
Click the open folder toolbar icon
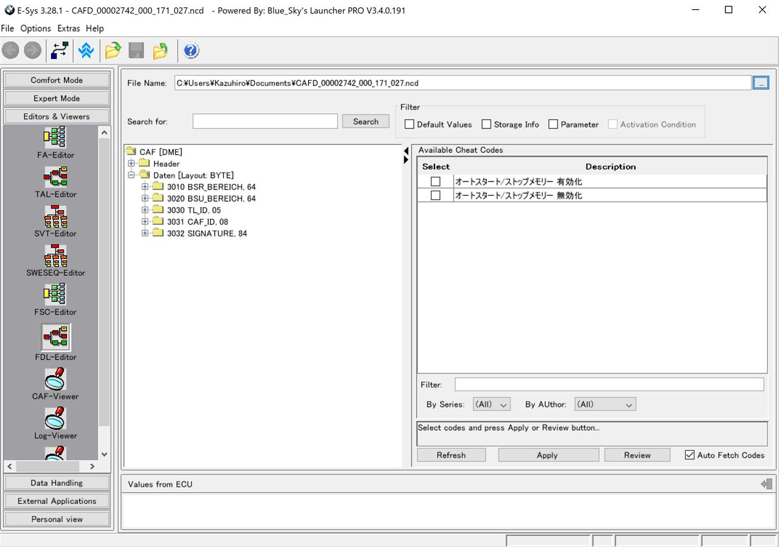(x=113, y=51)
